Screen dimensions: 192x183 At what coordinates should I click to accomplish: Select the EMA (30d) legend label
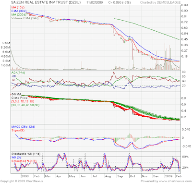(x=19, y=11)
